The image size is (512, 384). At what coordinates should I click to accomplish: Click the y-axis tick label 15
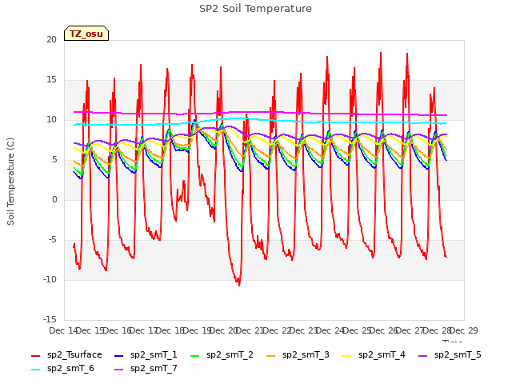point(51,80)
